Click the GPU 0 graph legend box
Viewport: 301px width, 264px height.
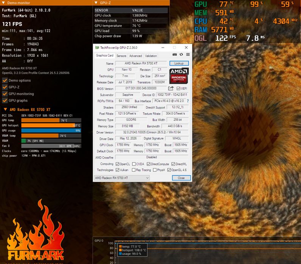[132, 250]
